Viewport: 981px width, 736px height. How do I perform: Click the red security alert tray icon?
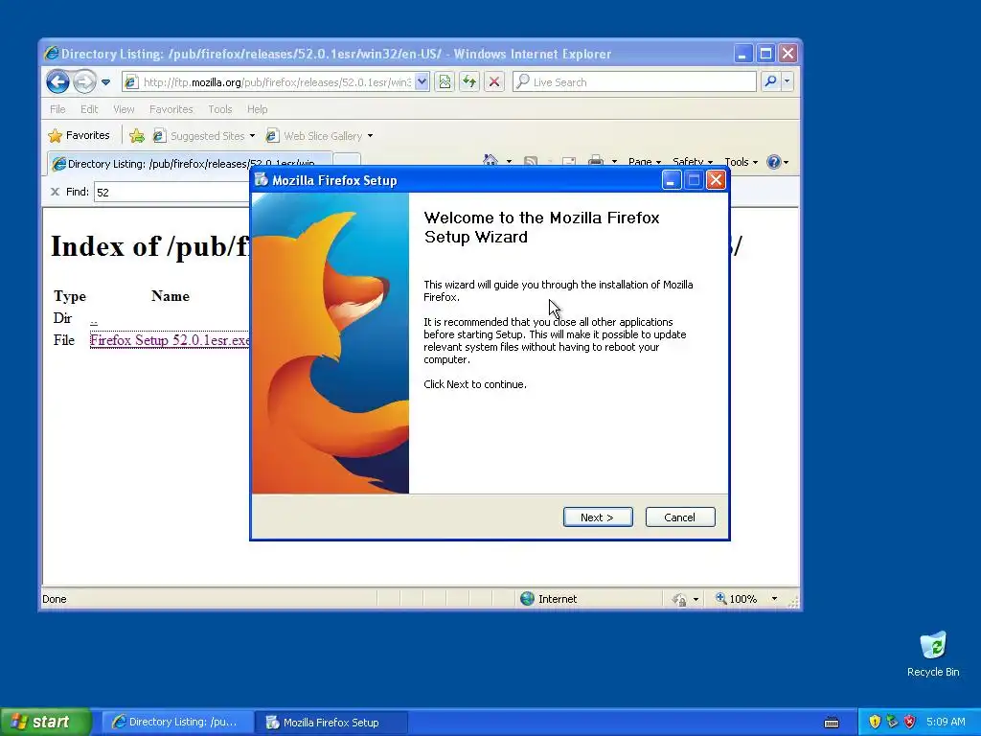click(x=910, y=722)
